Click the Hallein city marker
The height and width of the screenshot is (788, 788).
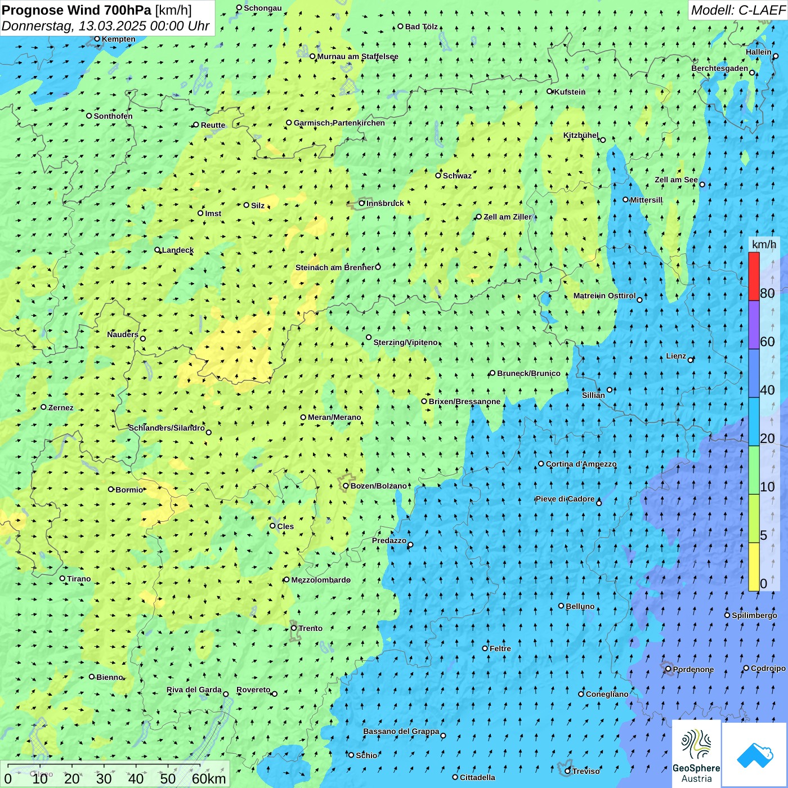776,56
